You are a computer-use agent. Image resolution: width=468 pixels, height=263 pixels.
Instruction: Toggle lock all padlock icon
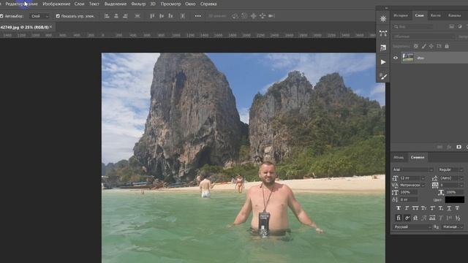coord(447,46)
